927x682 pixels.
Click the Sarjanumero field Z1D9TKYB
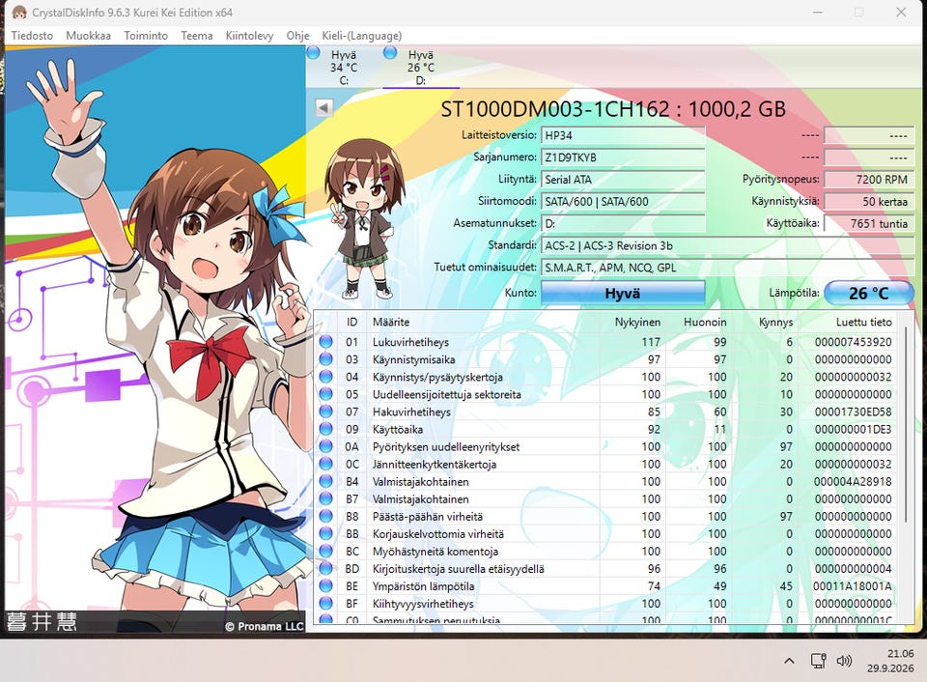coord(623,157)
